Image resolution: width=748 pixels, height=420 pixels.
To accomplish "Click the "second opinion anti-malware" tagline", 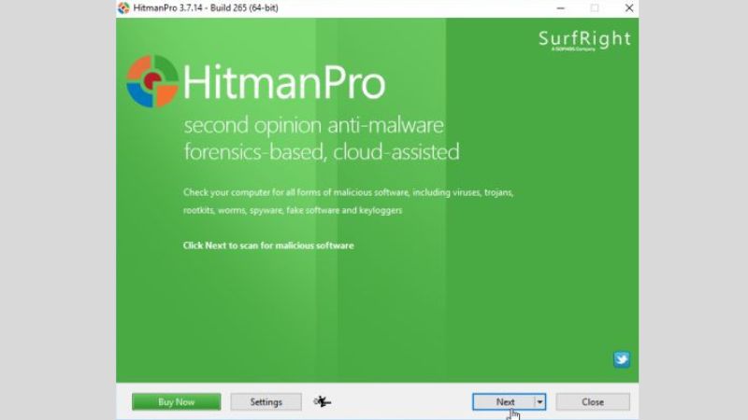I will tap(314, 125).
